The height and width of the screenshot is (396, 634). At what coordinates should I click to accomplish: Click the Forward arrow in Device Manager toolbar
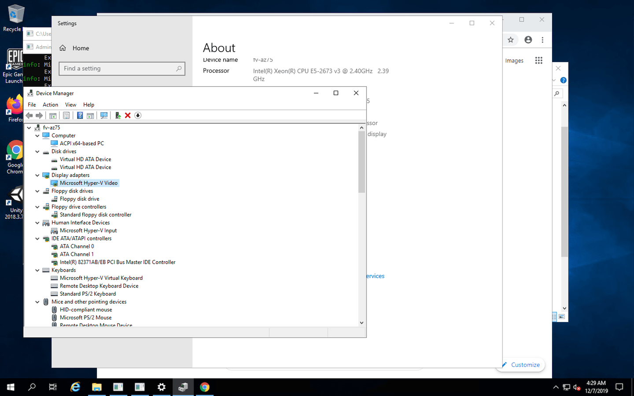[x=39, y=115]
